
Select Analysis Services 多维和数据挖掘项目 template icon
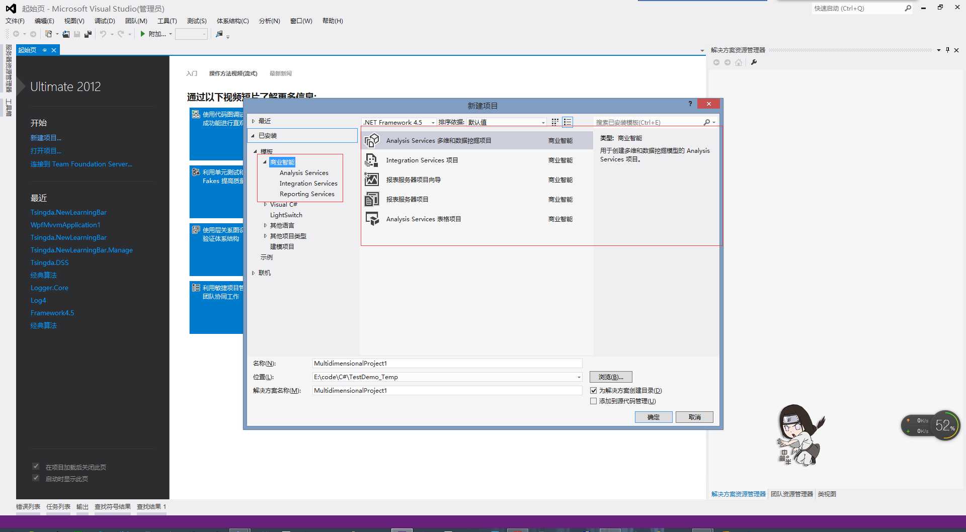[x=372, y=140]
